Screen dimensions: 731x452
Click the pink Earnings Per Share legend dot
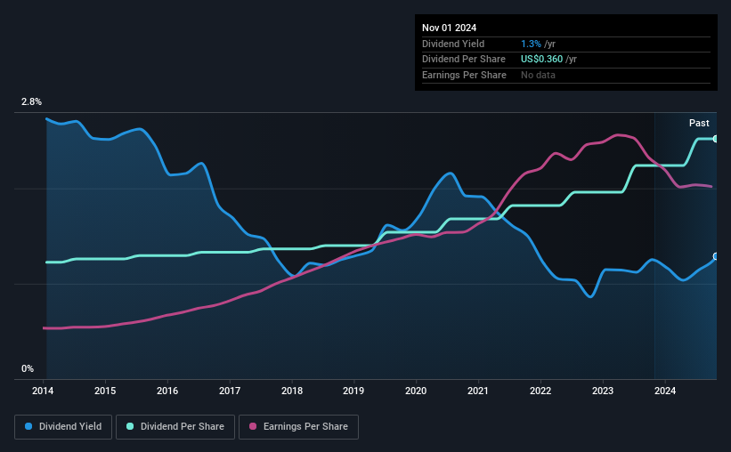253,426
